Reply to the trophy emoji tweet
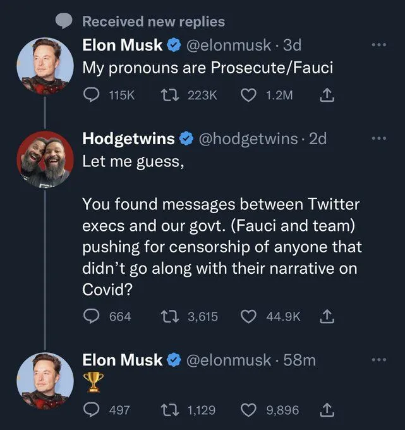The image size is (405, 430). pos(91,410)
